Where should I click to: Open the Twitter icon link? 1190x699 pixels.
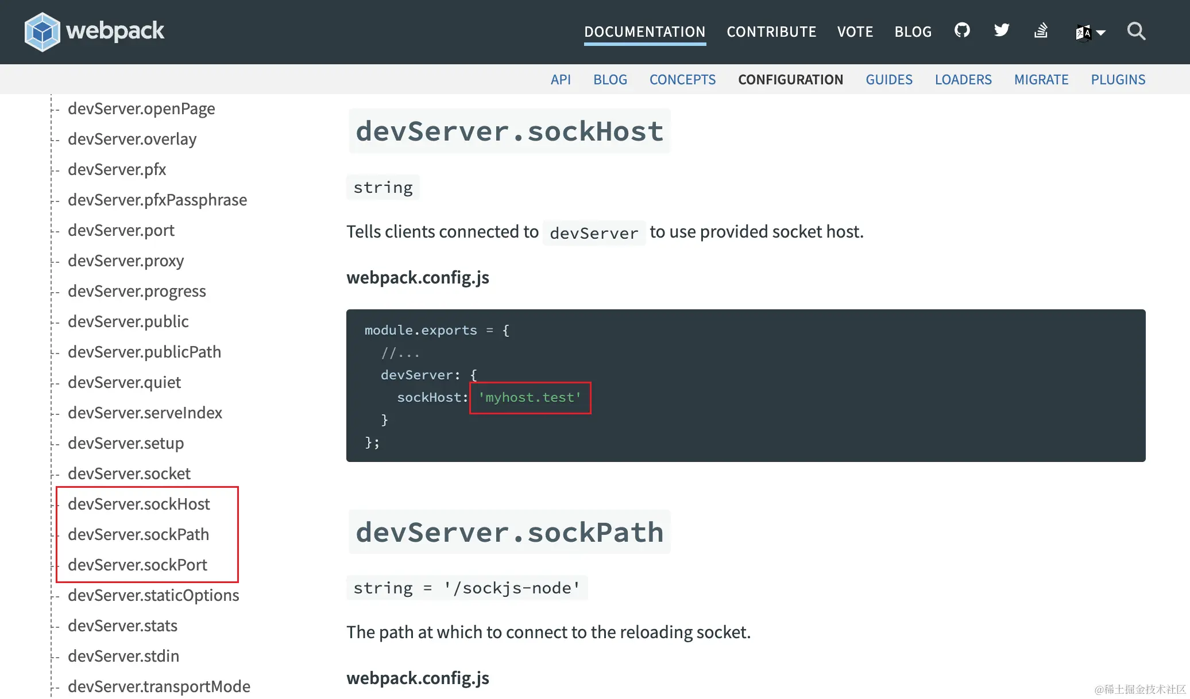(x=1002, y=30)
